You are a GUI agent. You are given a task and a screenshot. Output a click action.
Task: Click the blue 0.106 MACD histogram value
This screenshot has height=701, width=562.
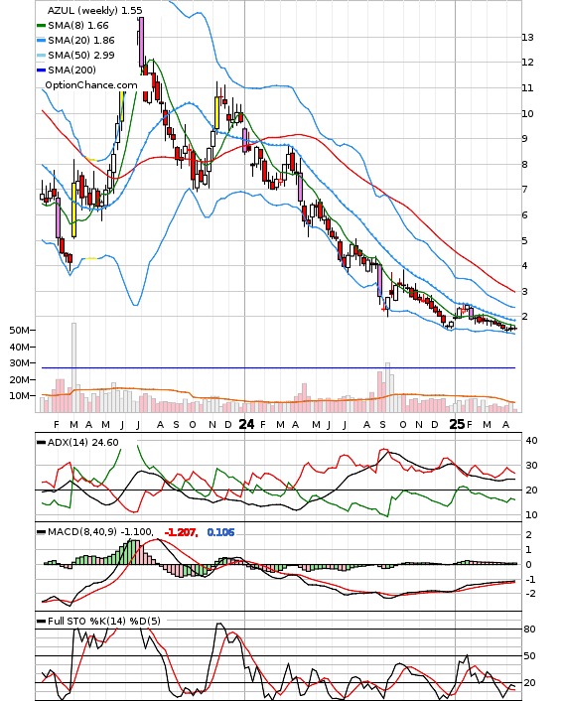(x=220, y=532)
